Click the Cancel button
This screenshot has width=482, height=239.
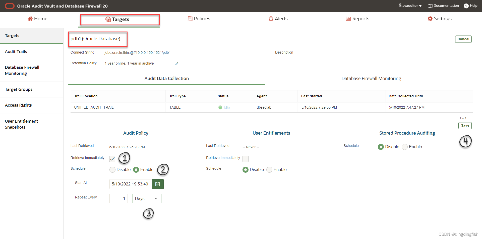coord(463,39)
